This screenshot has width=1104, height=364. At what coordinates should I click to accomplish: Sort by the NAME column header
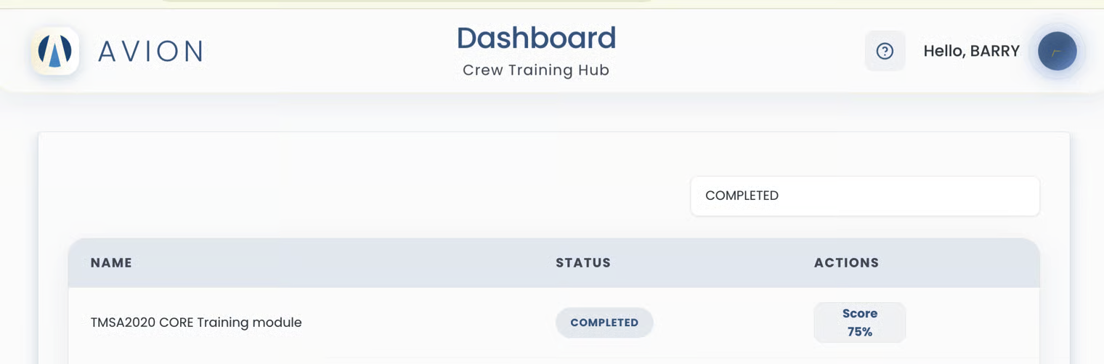coord(111,263)
